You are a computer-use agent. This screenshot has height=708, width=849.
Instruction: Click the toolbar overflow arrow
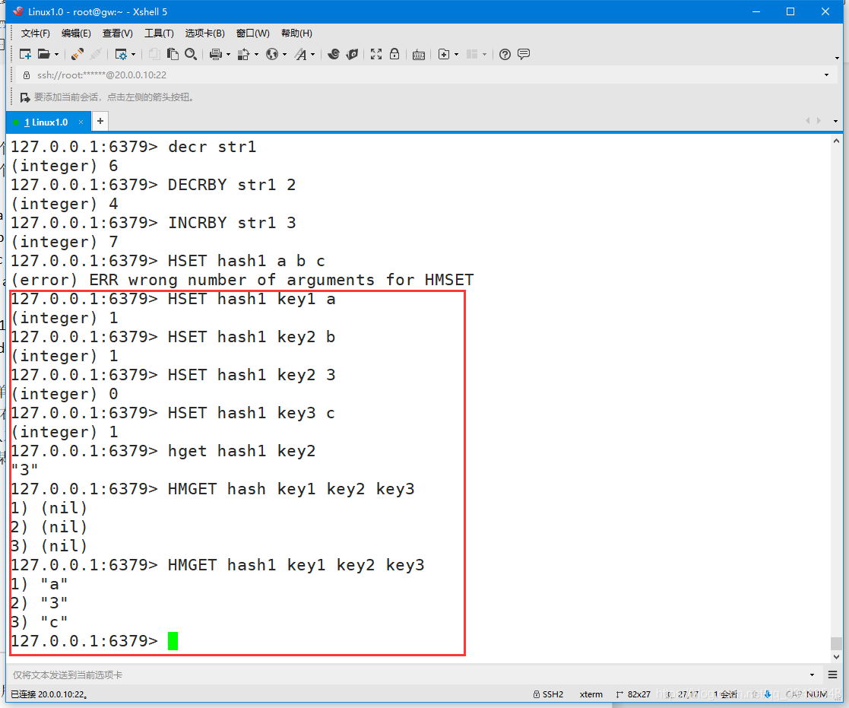pyautogui.click(x=837, y=58)
